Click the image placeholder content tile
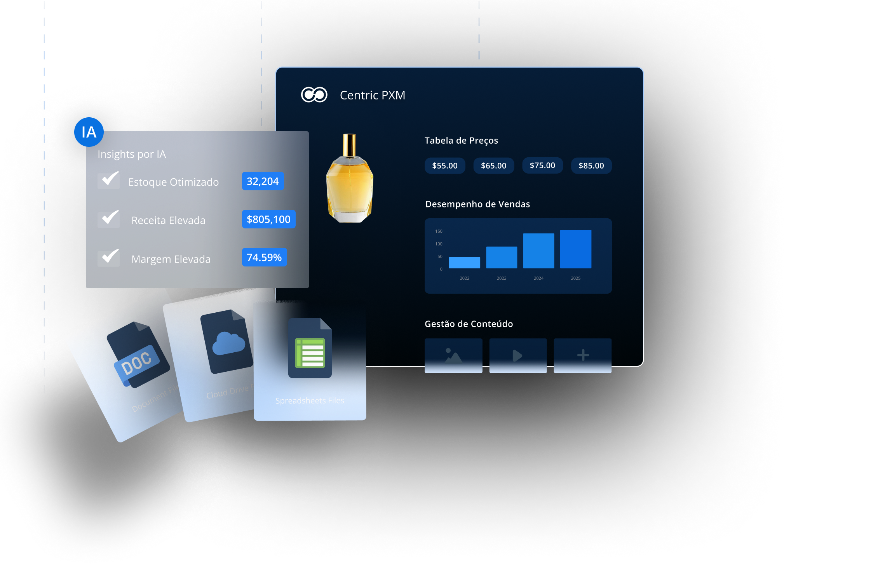892x564 pixels. coord(453,355)
